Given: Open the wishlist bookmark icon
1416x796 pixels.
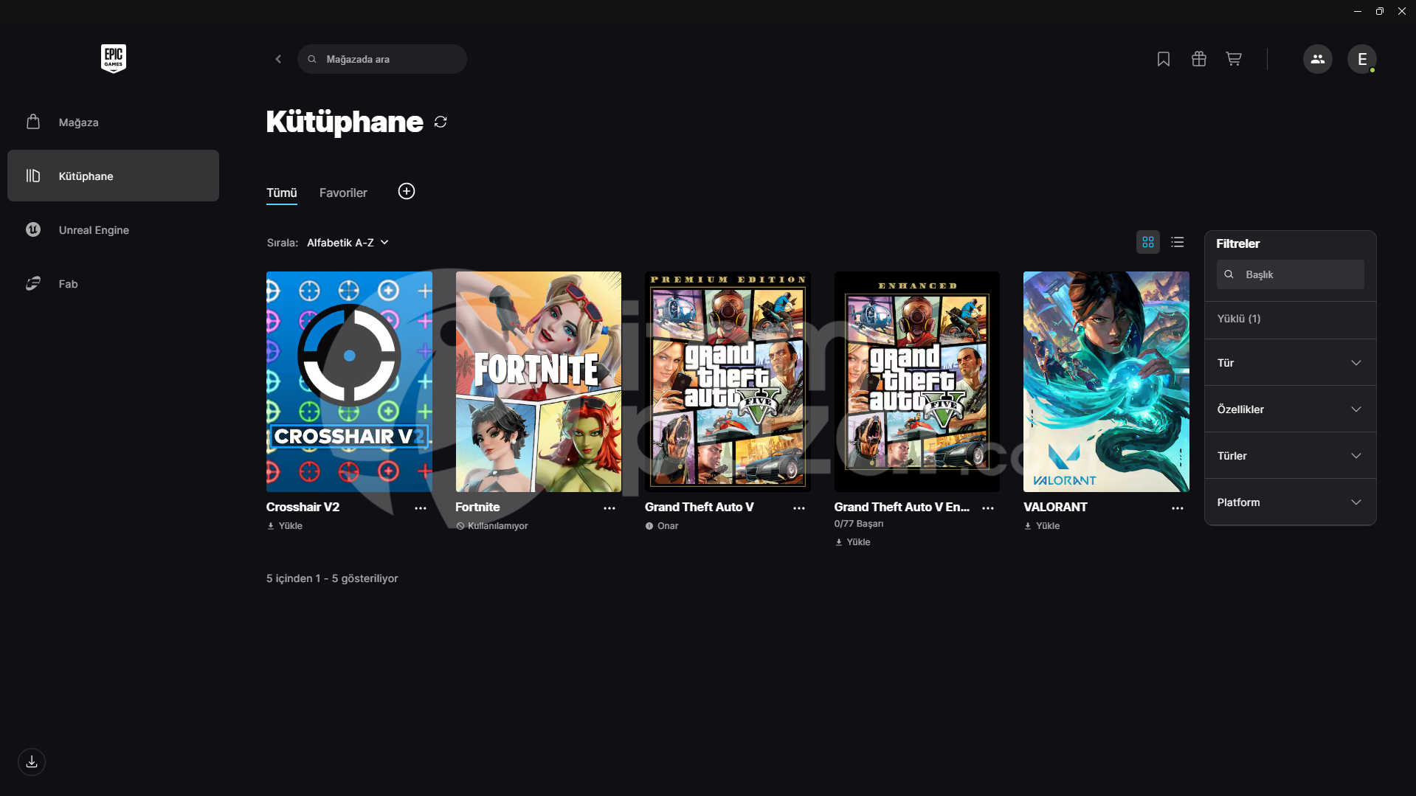Looking at the screenshot, I should [1164, 59].
